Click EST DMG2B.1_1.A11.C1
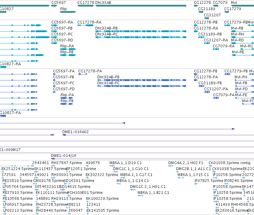The image size is (254, 215). point(177,172)
